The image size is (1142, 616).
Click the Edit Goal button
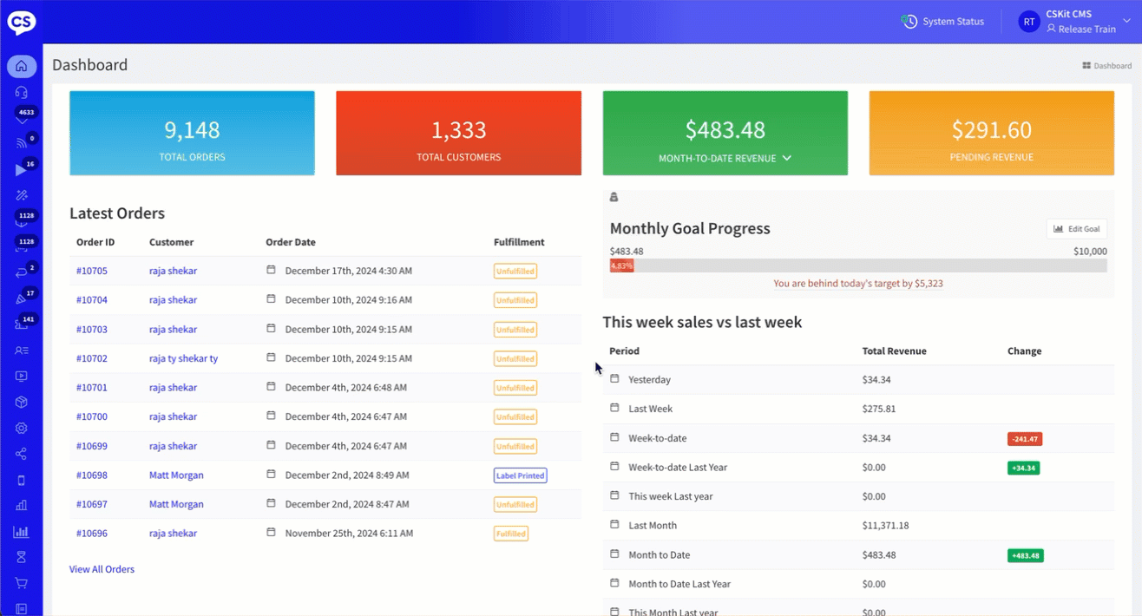(1076, 229)
